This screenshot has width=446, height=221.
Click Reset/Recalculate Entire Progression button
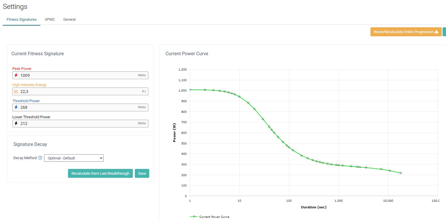tap(403, 32)
